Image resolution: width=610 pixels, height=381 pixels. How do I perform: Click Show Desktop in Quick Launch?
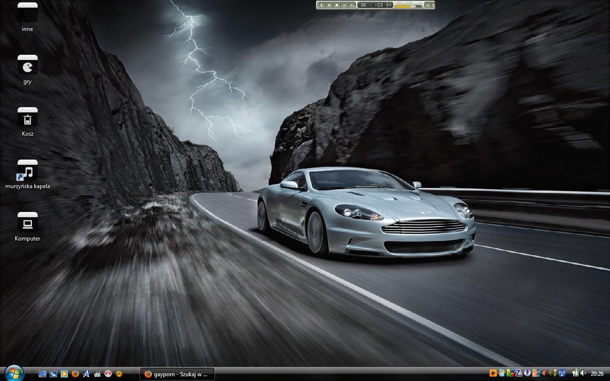[x=42, y=374]
